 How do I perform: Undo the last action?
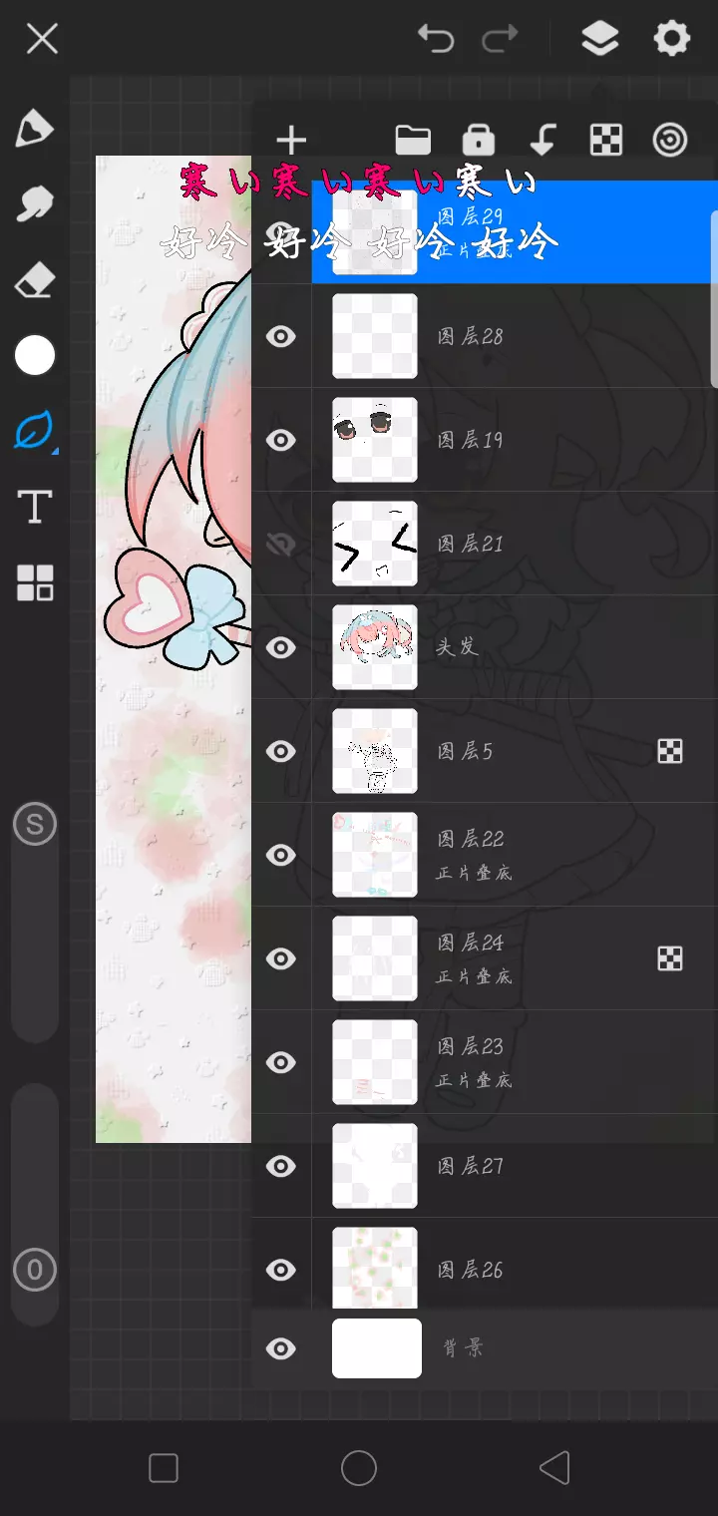tap(436, 39)
